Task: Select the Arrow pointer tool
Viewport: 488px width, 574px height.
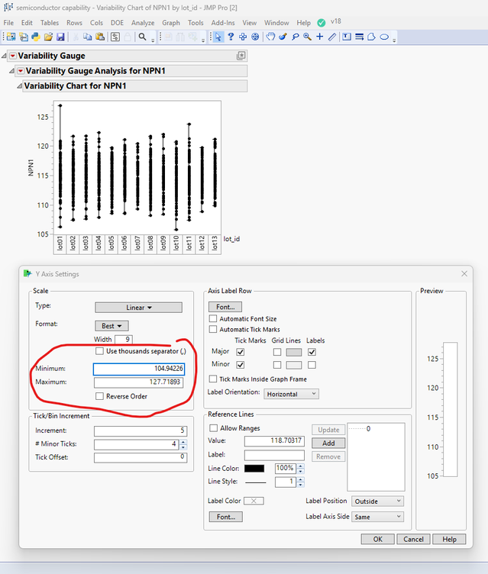Action: pos(218,37)
